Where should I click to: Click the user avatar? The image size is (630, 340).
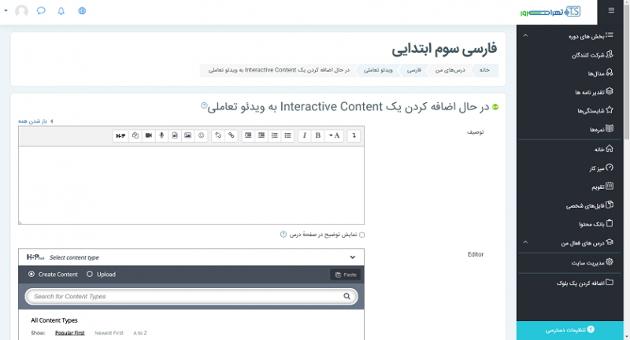(x=22, y=11)
